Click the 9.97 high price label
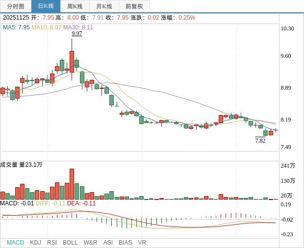Viewport: 304px width, 248px height. pos(77,33)
